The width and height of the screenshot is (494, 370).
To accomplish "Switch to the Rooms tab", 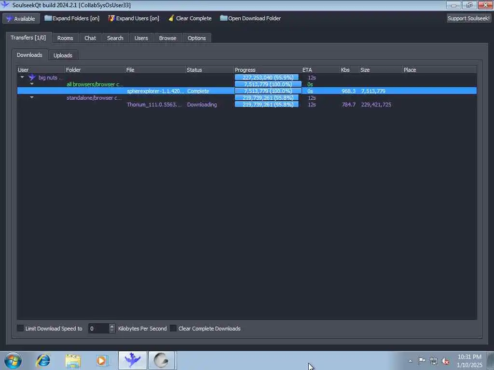I will click(65, 38).
